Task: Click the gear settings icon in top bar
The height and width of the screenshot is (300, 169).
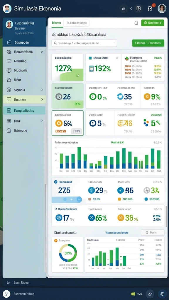Action: (150, 8)
